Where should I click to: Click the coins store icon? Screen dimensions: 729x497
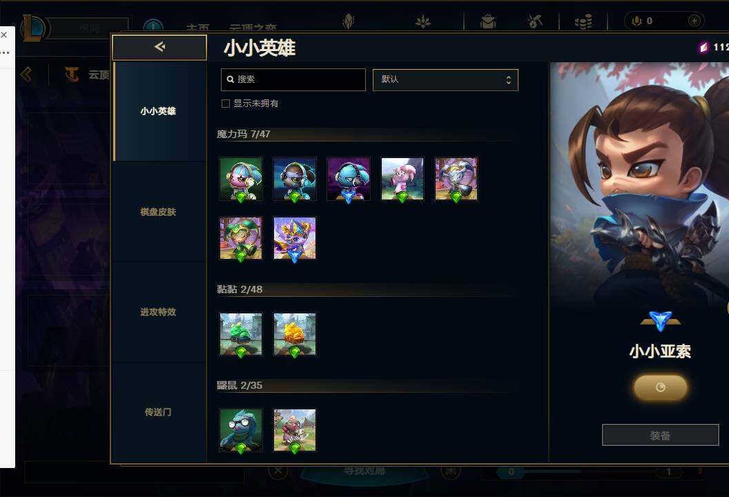tap(583, 21)
